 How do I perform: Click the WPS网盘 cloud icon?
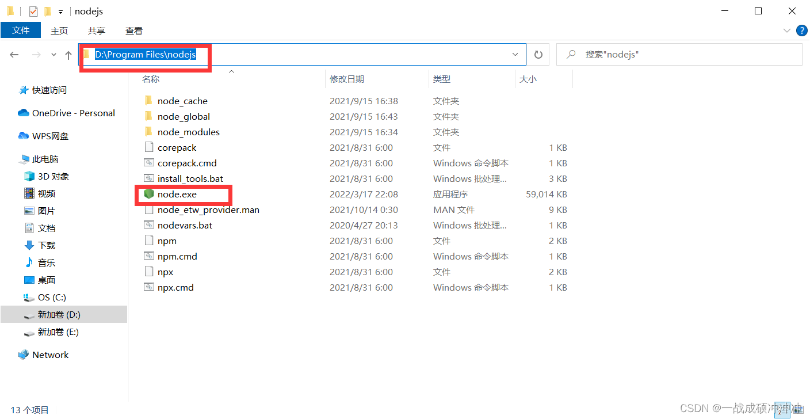(24, 136)
